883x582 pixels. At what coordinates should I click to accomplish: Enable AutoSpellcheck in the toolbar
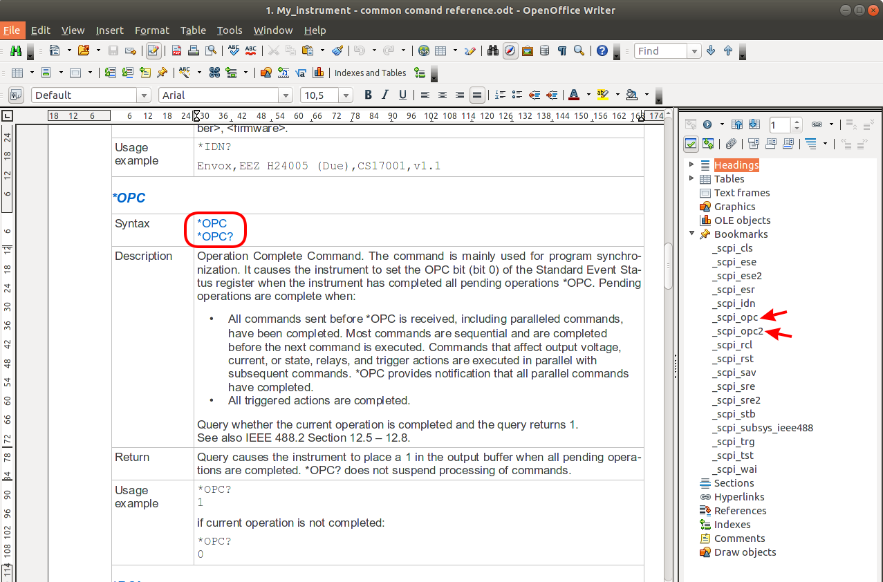250,50
